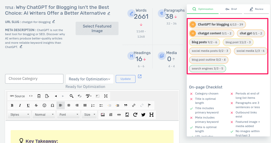Viewport: 271px width, 143px height.
Task: Increase indent of paragraph
Action: 117,105
